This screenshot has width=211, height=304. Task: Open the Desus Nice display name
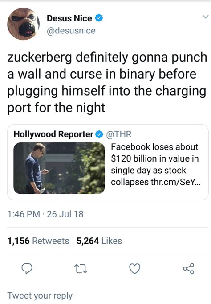[x=69, y=18]
